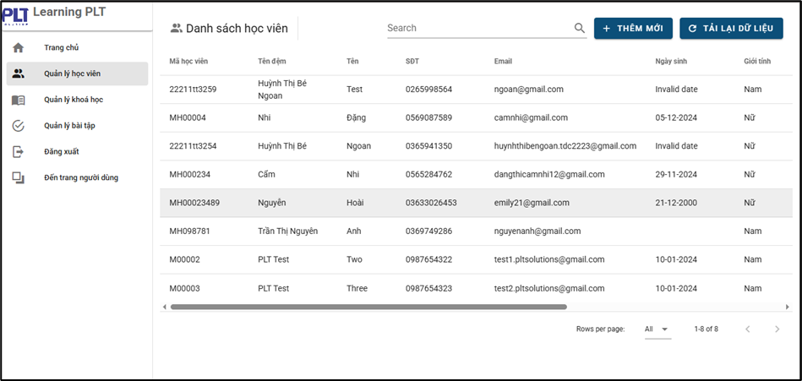Click the scrollbar right arrow

788,307
